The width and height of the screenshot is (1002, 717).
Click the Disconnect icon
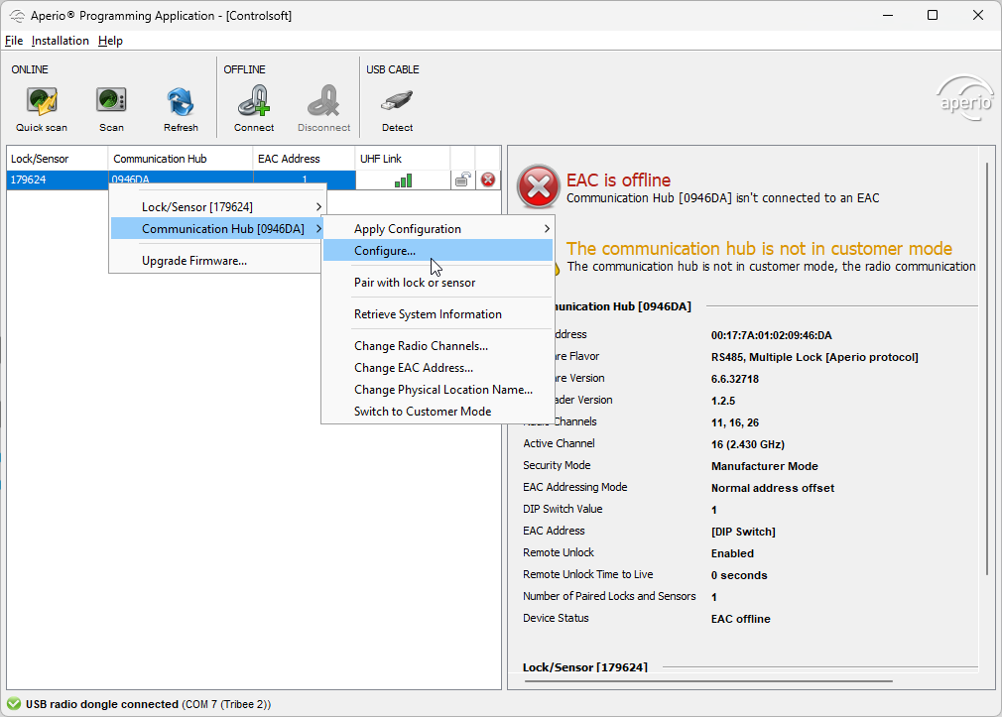[x=324, y=110]
